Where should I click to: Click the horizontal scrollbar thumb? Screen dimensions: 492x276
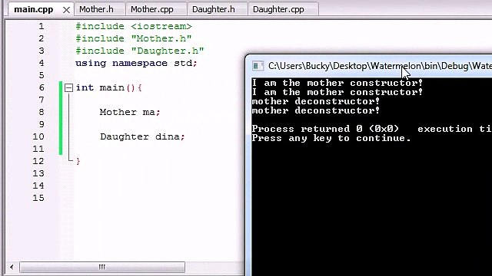coord(102,268)
